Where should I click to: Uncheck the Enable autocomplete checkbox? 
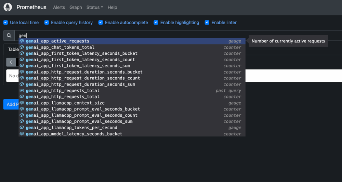coord(101,23)
